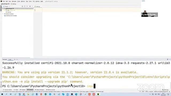The width and height of the screenshot is (171, 96).
Task: Click terminal prompt input line
Action: click(86, 86)
